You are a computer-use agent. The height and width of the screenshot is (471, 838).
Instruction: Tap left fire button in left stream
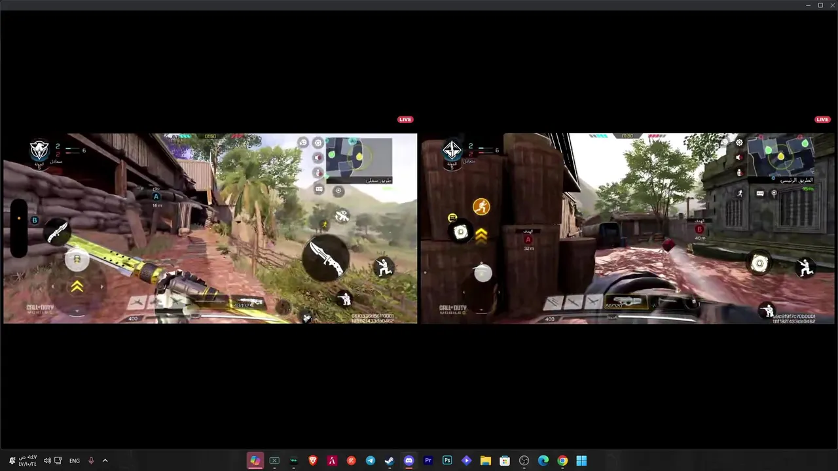tap(77, 260)
